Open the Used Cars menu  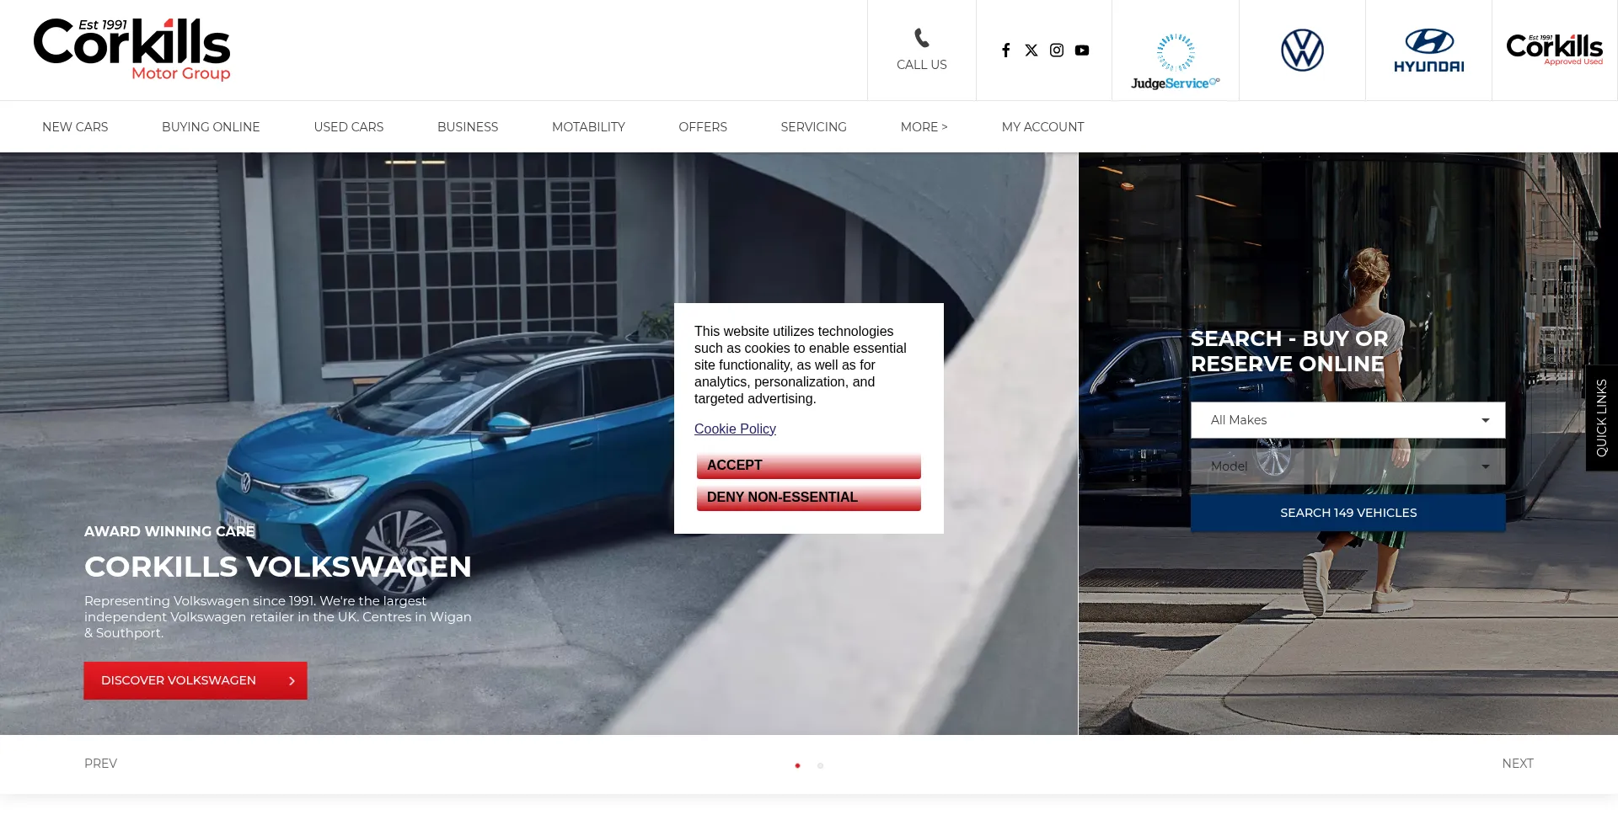(349, 127)
